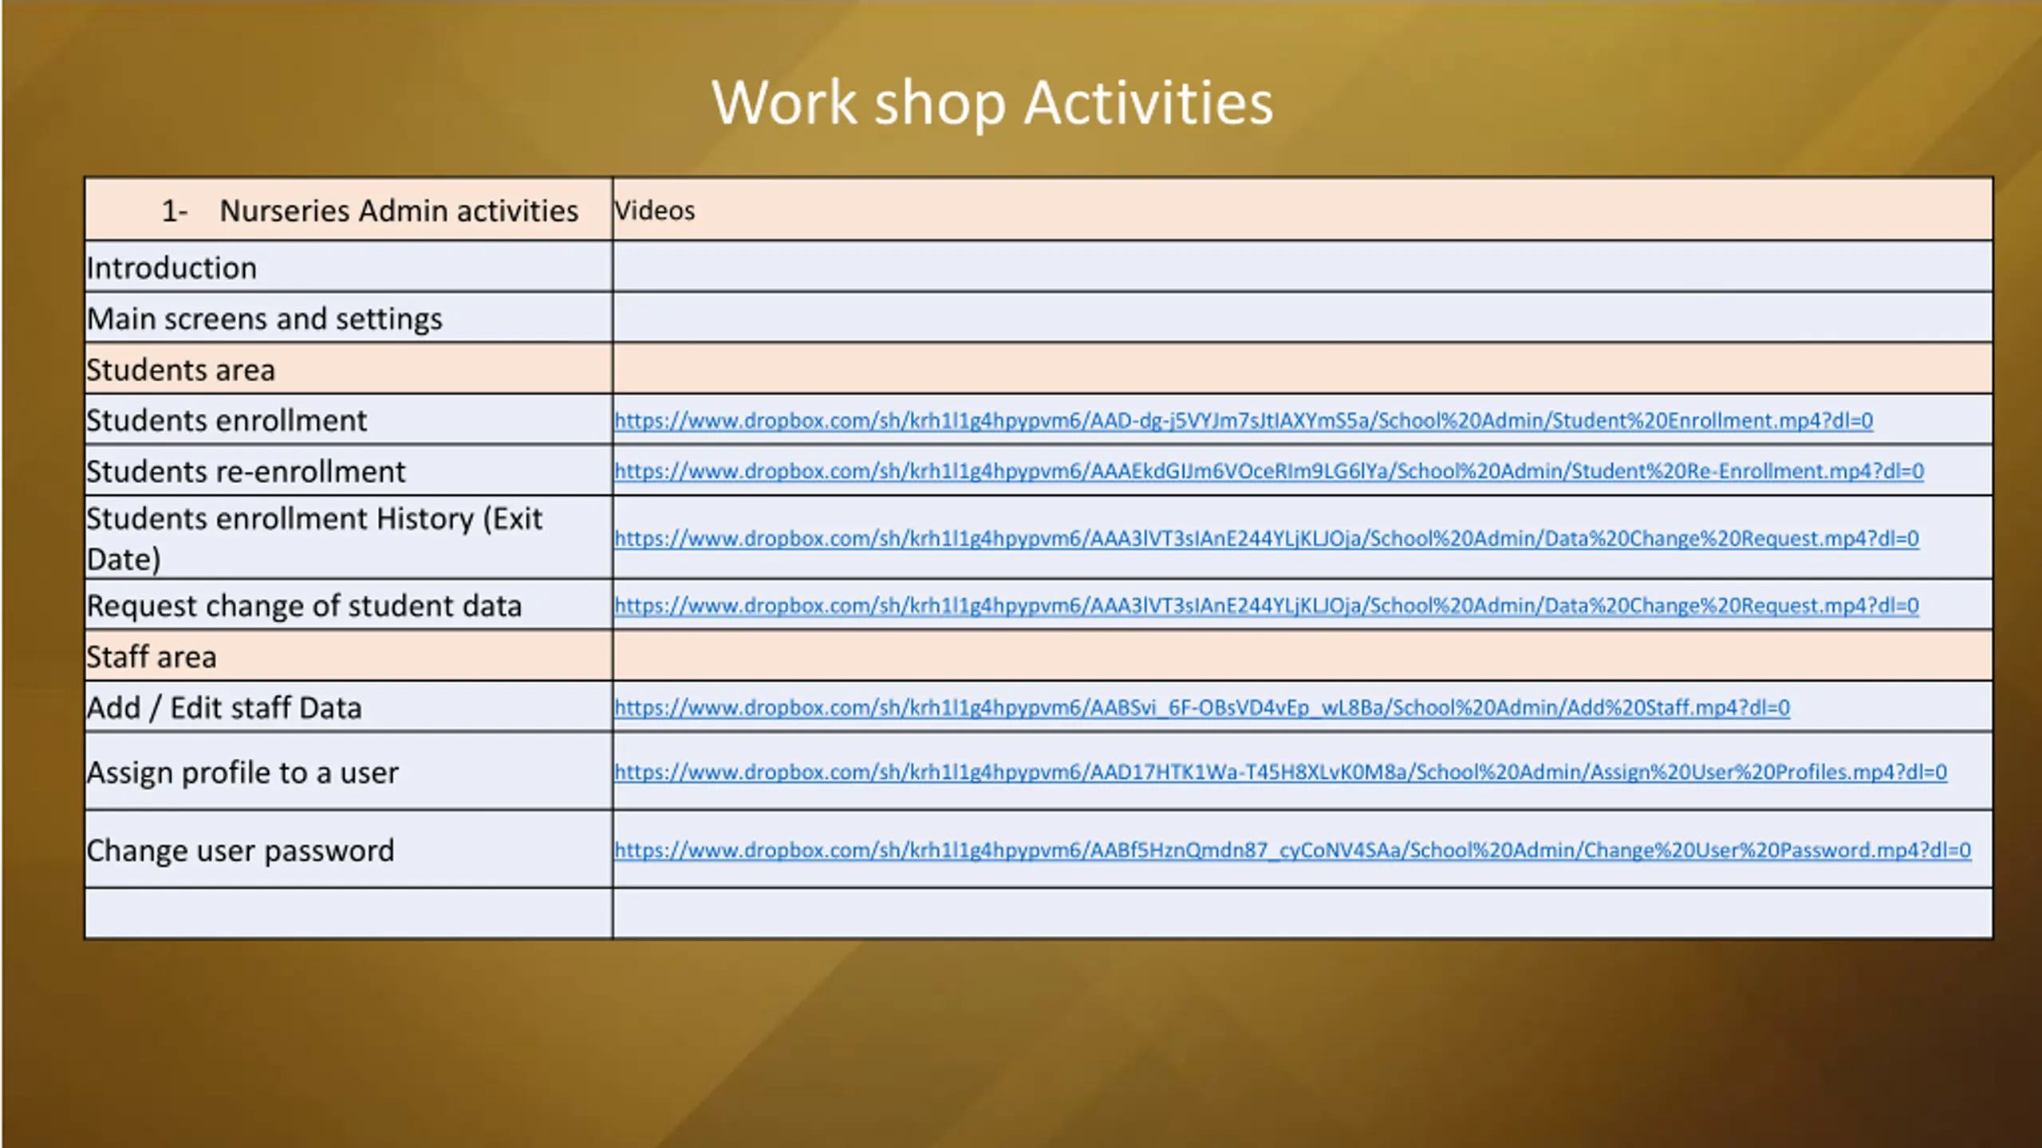Select the Introduction table cell
The image size is (2042, 1148).
point(171,268)
